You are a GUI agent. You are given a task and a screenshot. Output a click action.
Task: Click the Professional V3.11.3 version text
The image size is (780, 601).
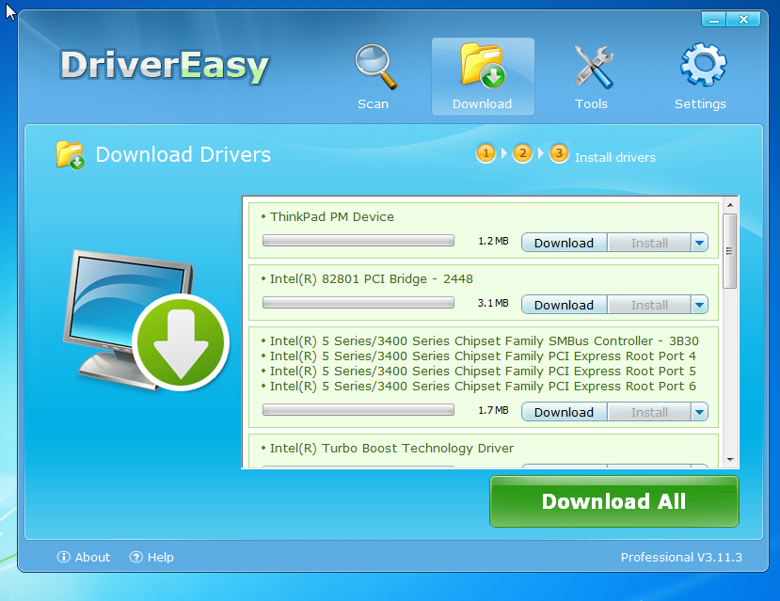(681, 557)
